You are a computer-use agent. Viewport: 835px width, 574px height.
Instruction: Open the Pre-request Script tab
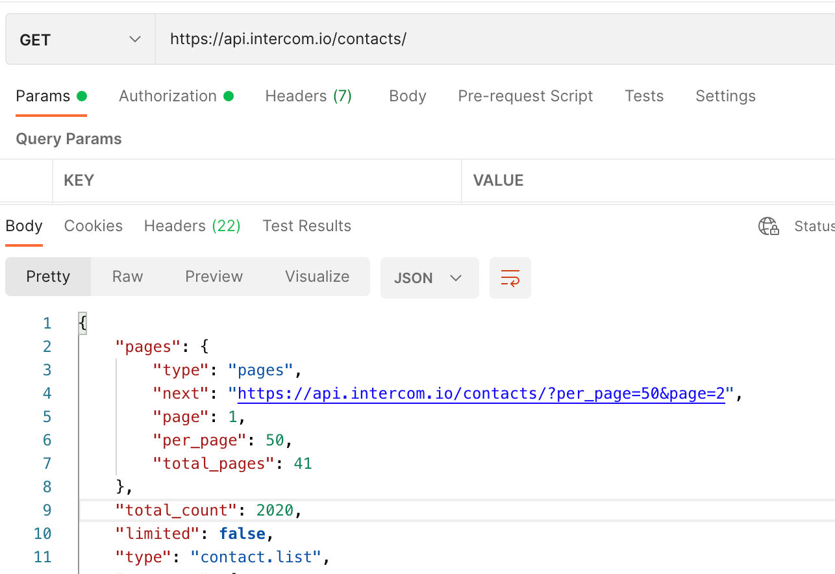pos(525,96)
